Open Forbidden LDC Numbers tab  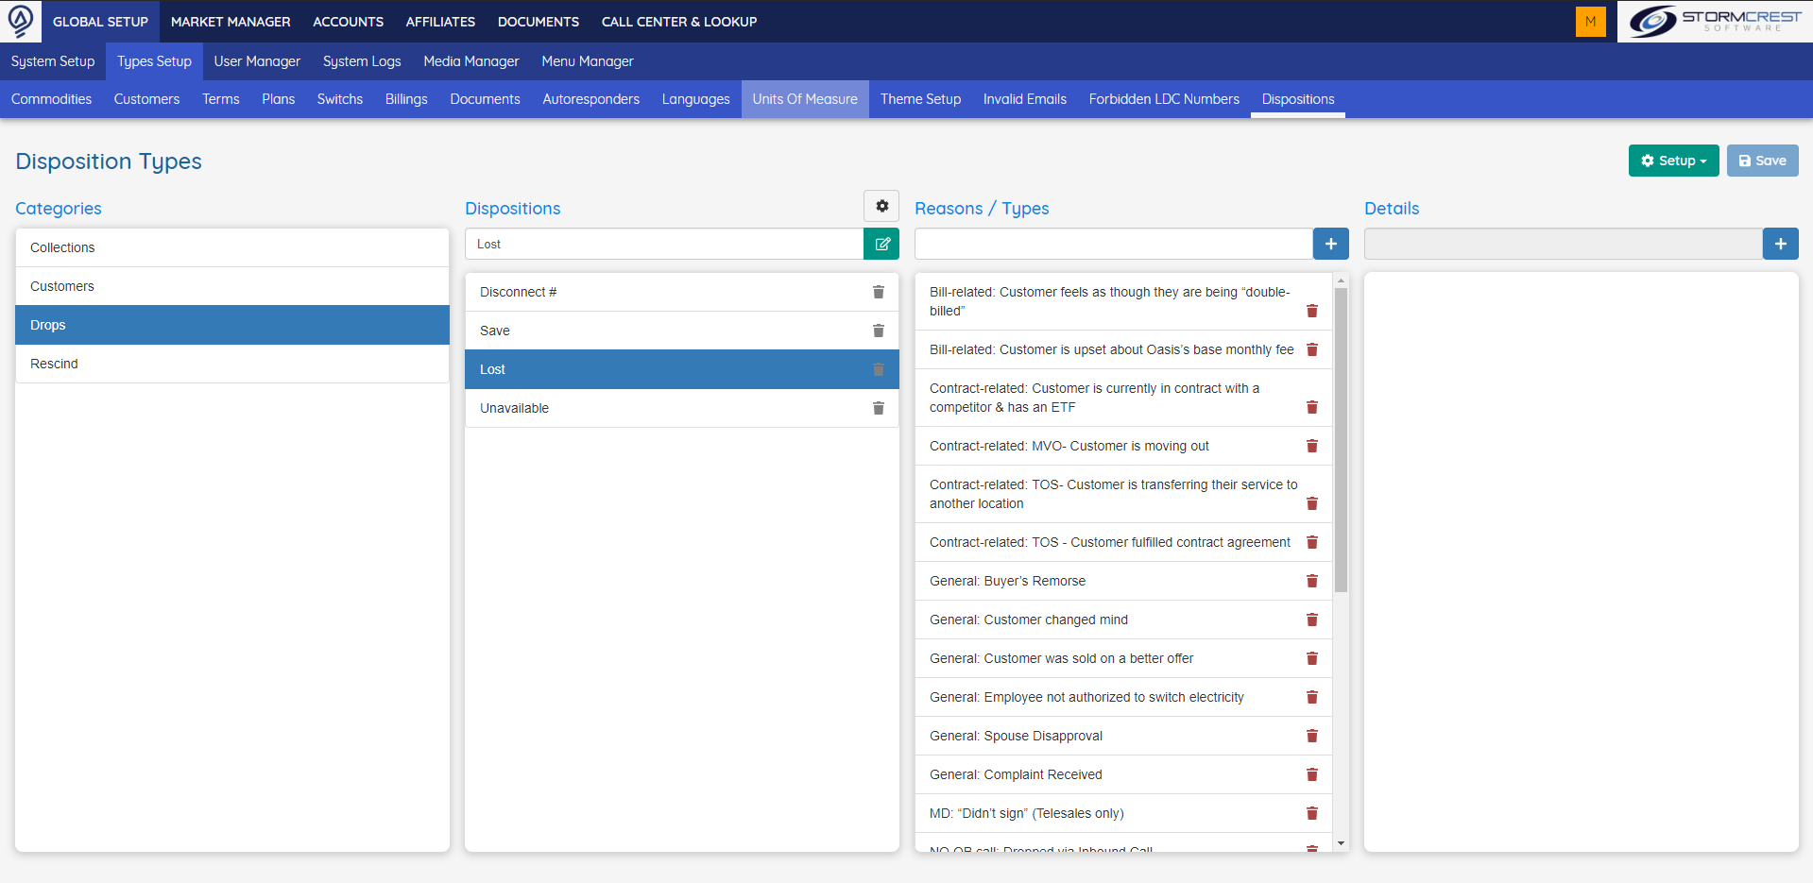[1164, 99]
